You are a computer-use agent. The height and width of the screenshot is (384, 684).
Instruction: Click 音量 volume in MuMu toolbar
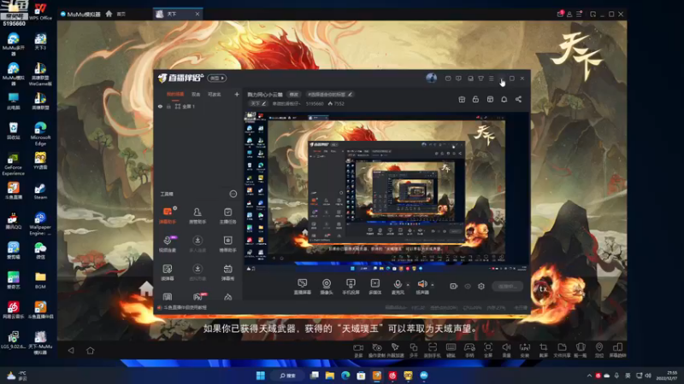[506, 350]
